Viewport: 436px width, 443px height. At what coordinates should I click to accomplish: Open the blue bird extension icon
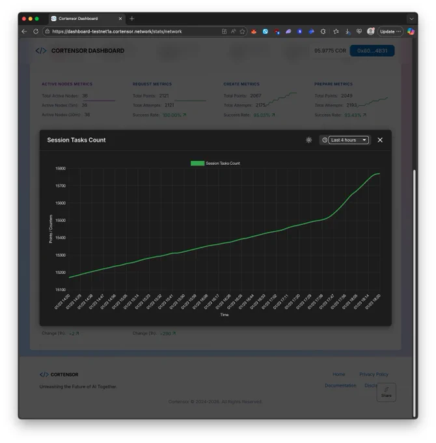pos(311,32)
